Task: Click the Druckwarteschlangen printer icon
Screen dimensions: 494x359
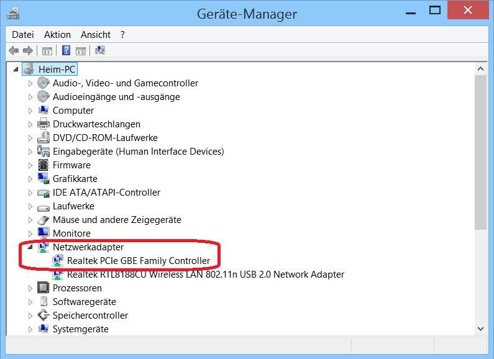Action: coord(43,124)
